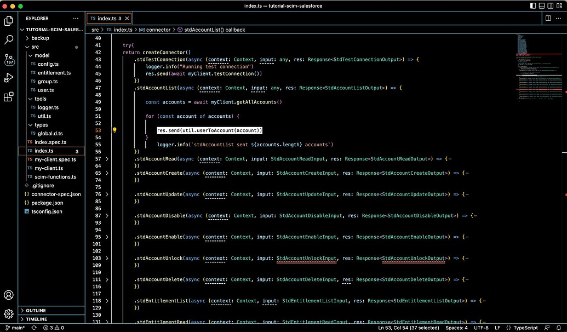Toggle the primary side bar layout control
Screen dimensions: 567x332
click(532, 5)
